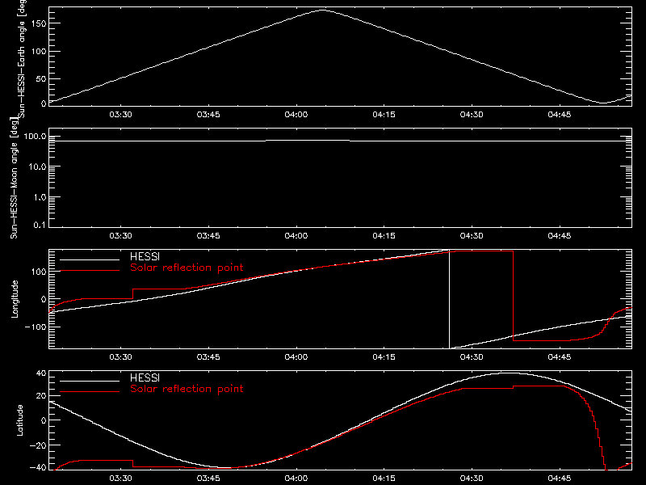The image size is (646, 485).
Task: Click '04:00' tick under Latitude plot
Action: pyautogui.click(x=296, y=479)
